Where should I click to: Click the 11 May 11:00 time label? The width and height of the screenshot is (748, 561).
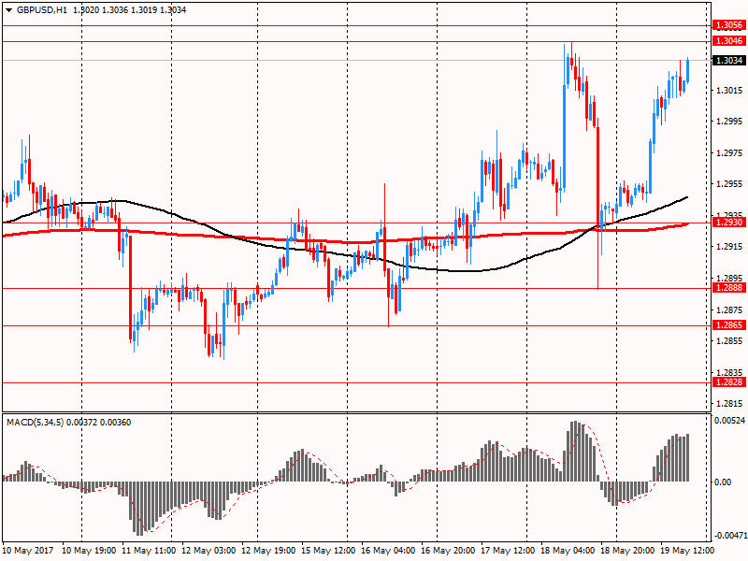point(149,551)
